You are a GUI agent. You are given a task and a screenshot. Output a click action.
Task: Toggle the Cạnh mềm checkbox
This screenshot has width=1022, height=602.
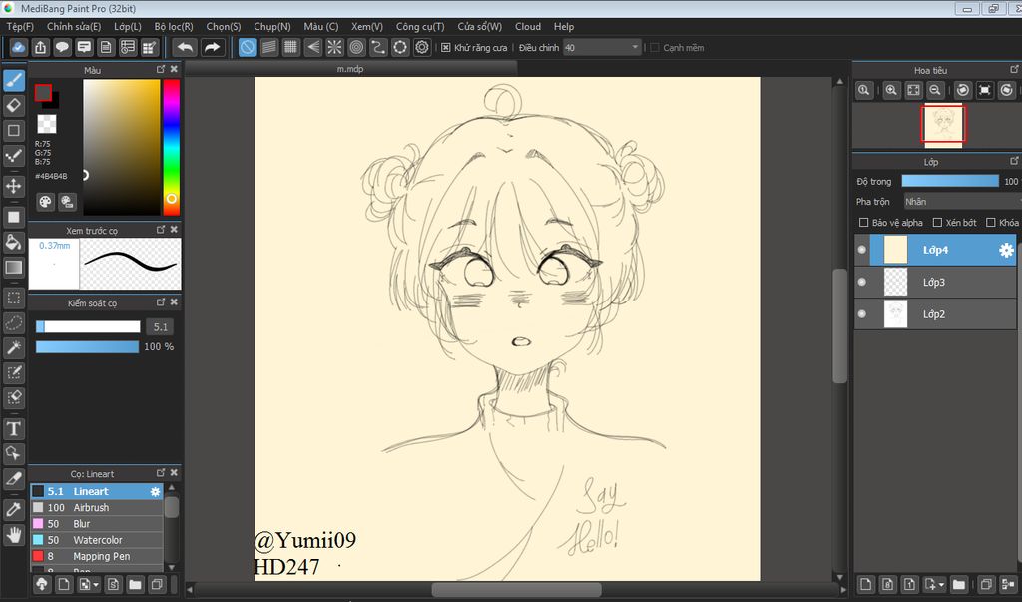(x=655, y=48)
